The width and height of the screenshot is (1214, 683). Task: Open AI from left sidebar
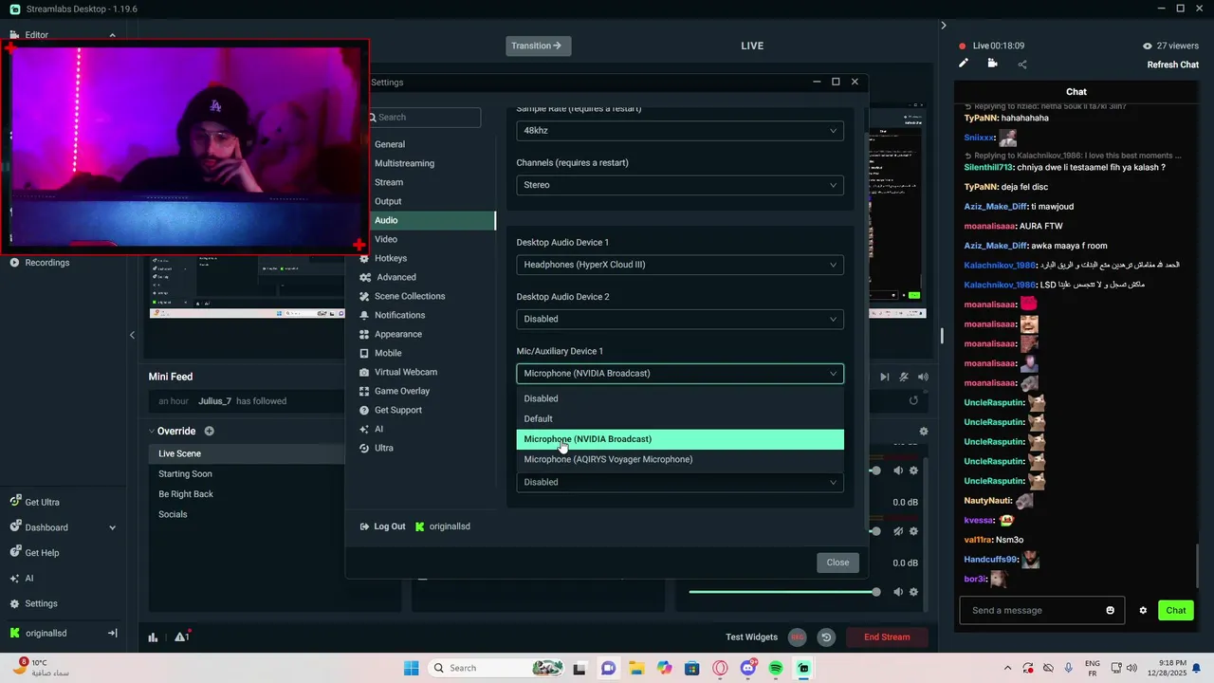pyautogui.click(x=28, y=578)
